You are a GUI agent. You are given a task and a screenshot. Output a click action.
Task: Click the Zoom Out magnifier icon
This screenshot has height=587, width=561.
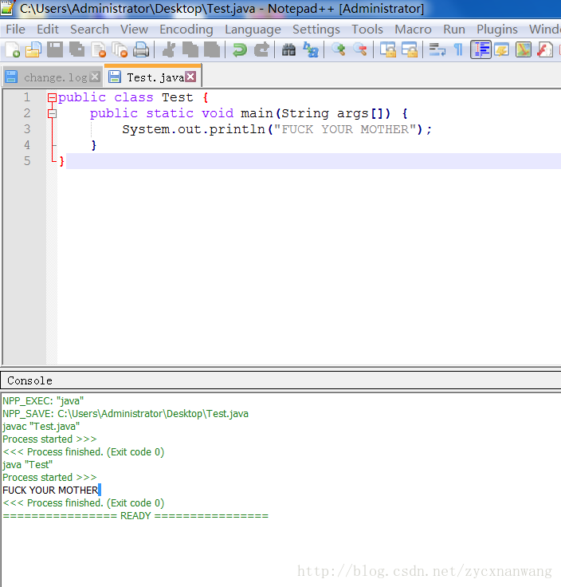point(359,49)
